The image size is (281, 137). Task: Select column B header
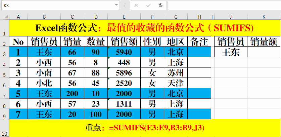click(x=44, y=17)
